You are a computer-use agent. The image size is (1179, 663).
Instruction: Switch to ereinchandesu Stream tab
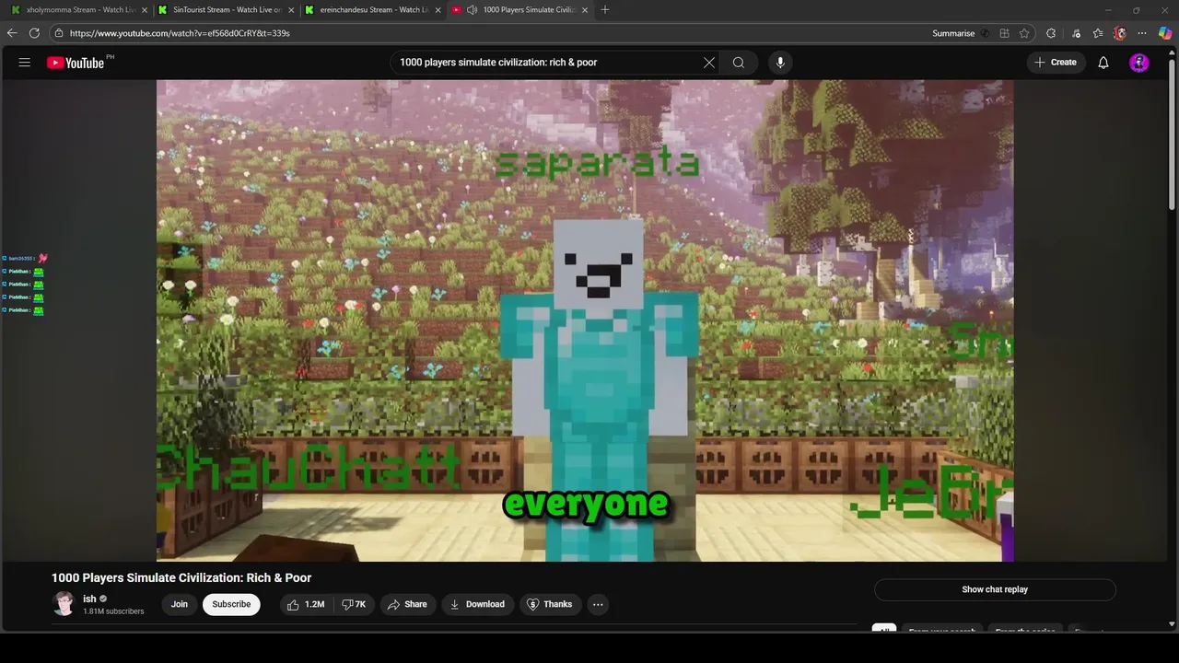tap(373, 10)
